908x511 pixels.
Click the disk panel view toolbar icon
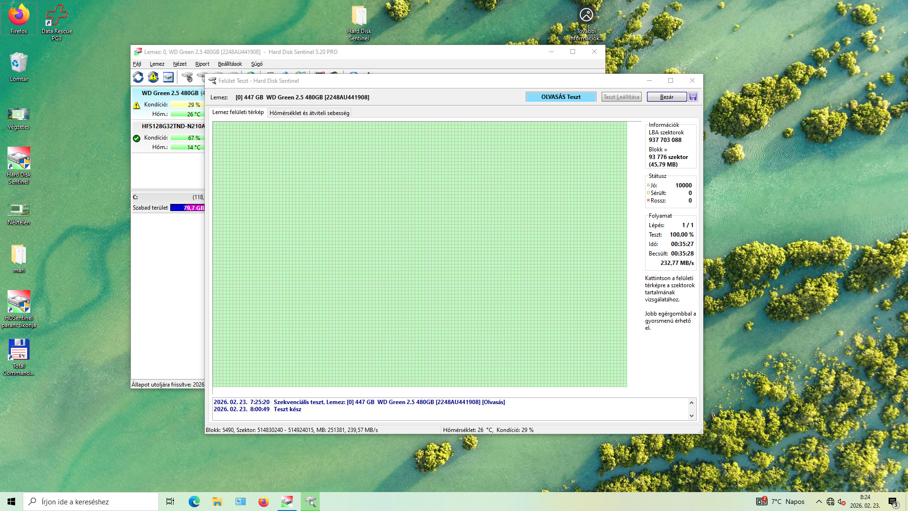[168, 77]
